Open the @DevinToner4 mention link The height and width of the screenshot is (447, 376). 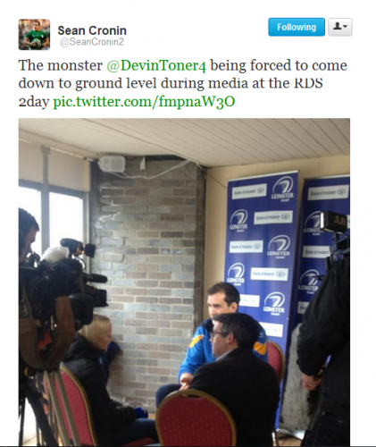click(x=156, y=65)
